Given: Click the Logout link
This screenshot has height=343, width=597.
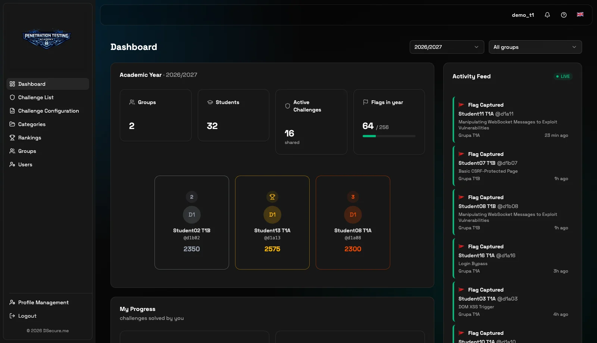Looking at the screenshot, I should (x=48, y=316).
